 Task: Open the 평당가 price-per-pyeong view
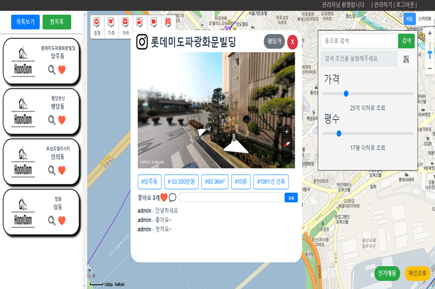point(274,42)
